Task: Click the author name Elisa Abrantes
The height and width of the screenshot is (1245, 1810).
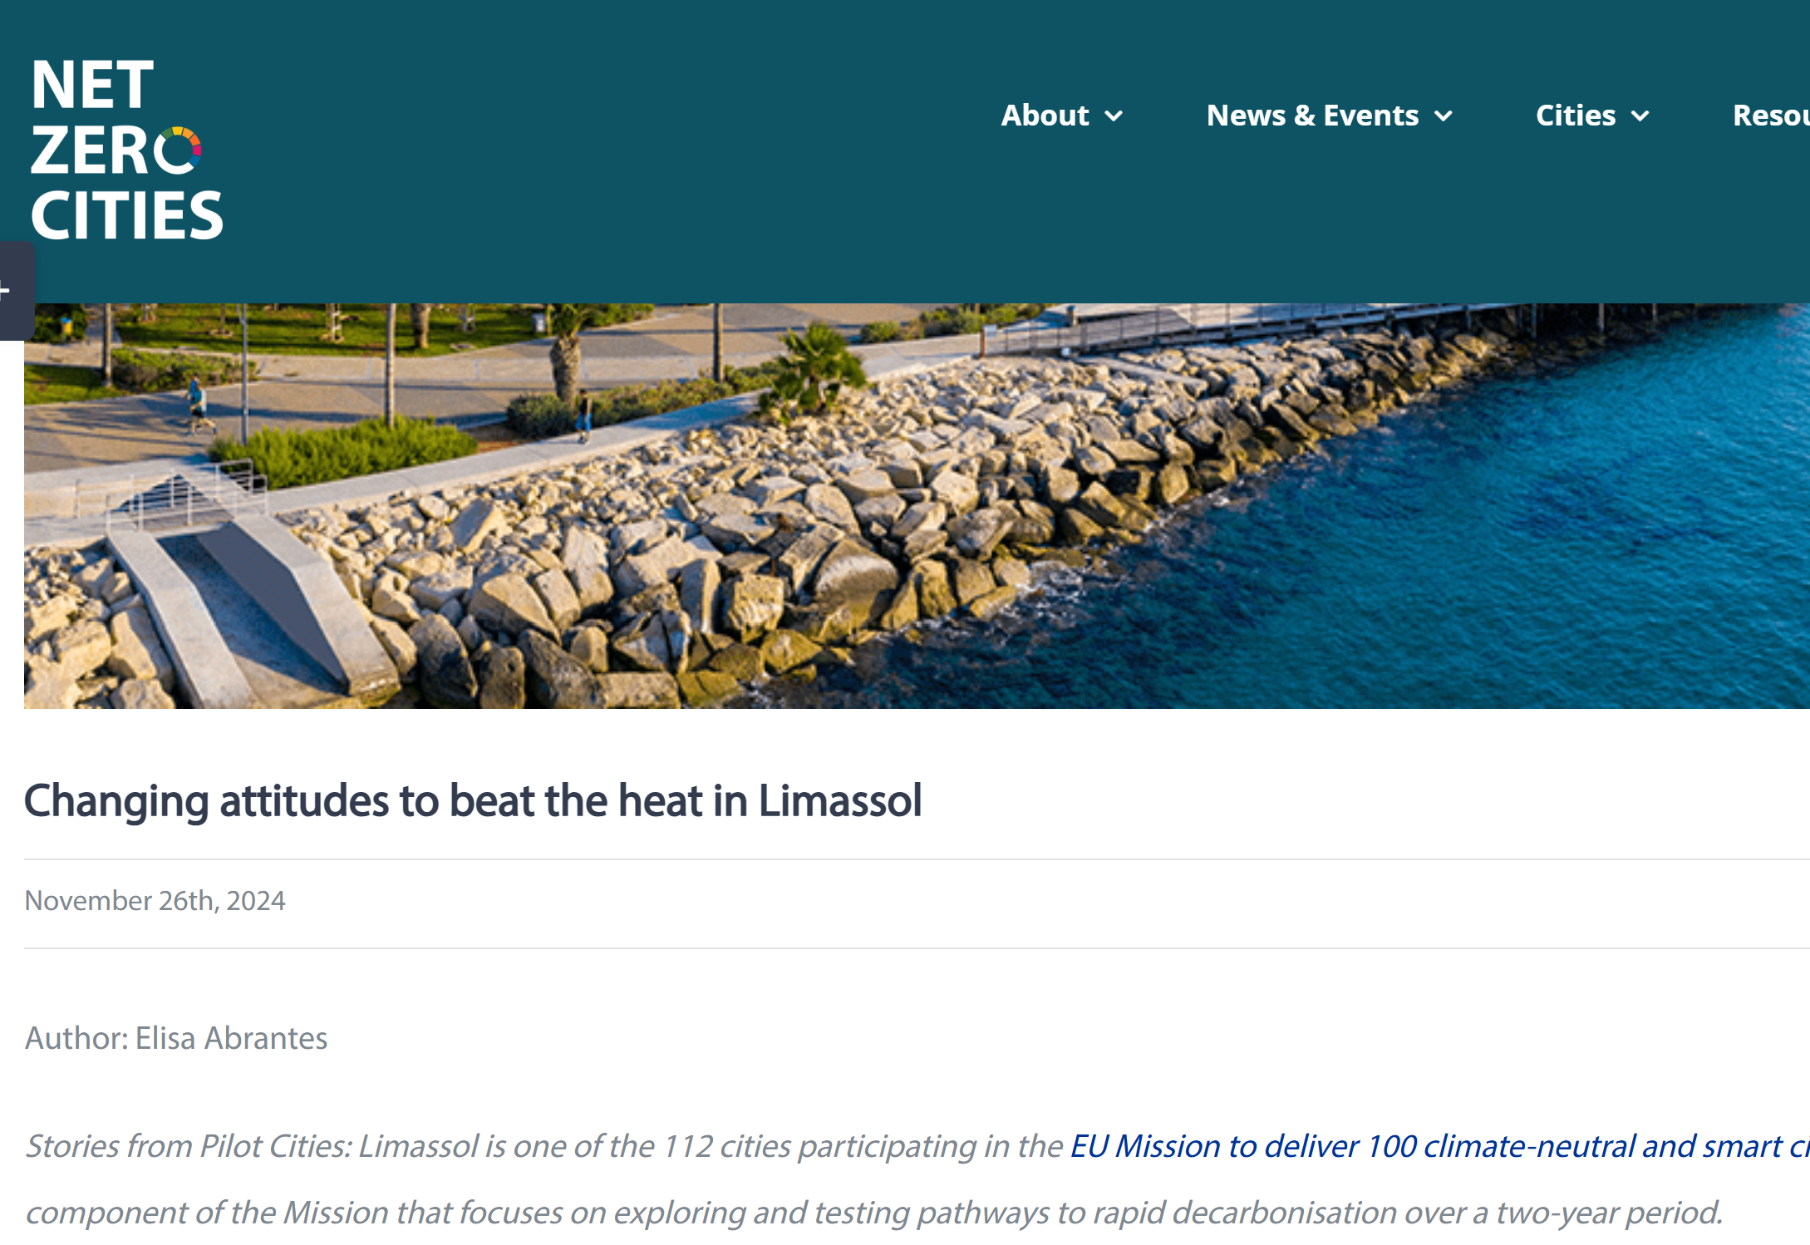Action: (231, 1038)
